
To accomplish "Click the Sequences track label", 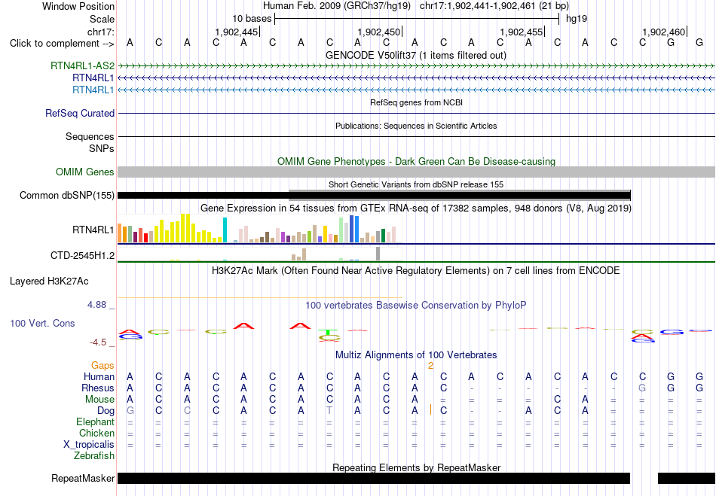I will [x=90, y=136].
